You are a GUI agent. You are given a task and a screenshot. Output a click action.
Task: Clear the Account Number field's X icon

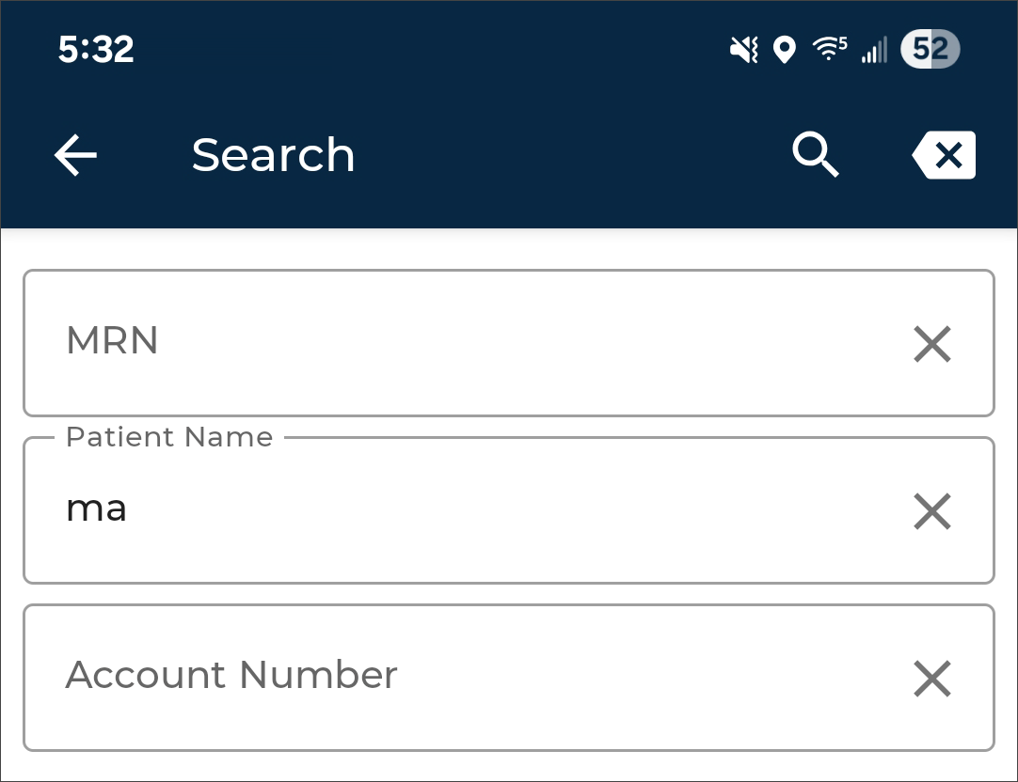[932, 679]
